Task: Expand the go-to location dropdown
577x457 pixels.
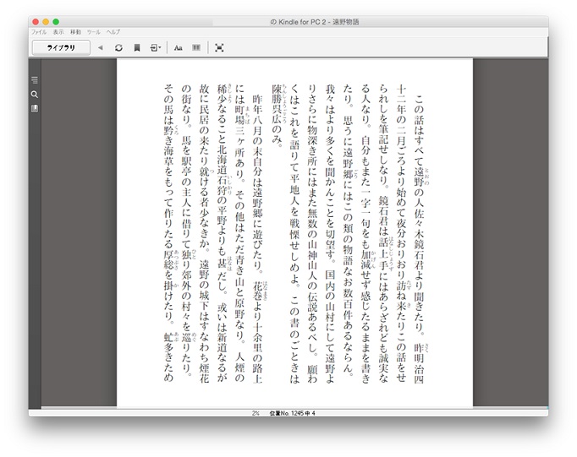Action: [156, 48]
